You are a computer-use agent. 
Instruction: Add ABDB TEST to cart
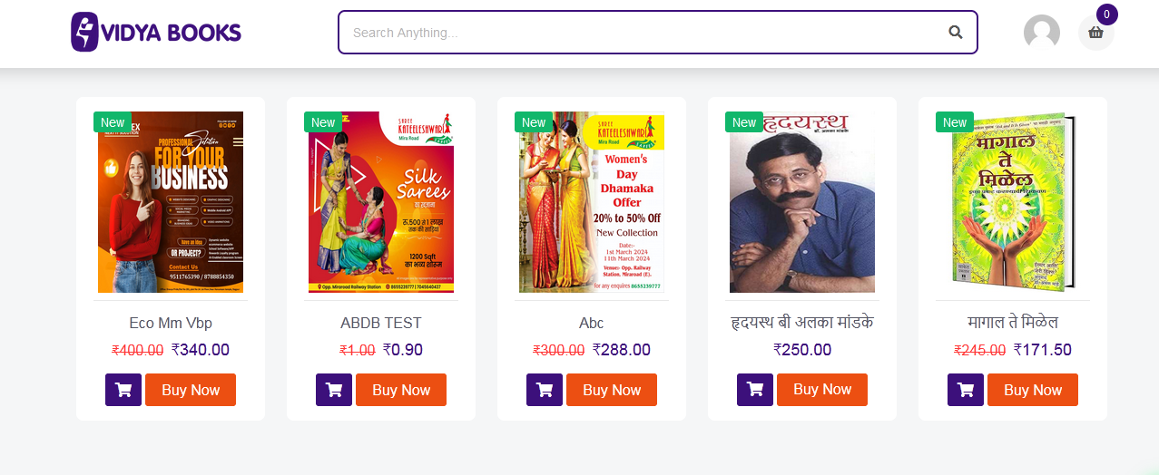334,390
